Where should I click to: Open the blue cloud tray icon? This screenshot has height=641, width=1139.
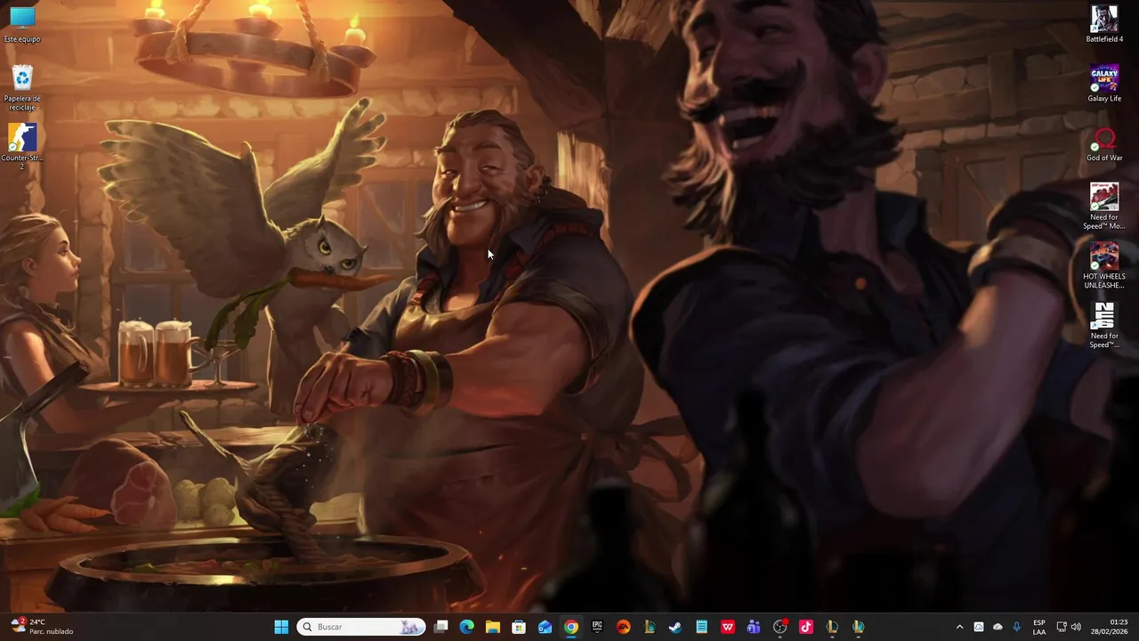pos(979,627)
